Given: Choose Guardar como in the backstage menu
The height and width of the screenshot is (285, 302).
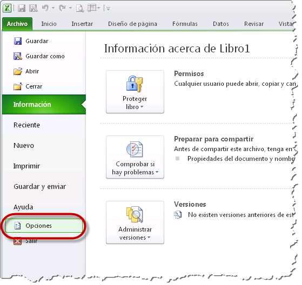Looking at the screenshot, I should 45,56.
